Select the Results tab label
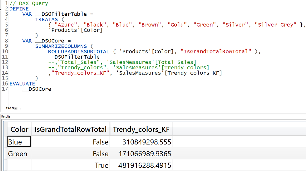306x171 pixels. [x=6, y=116]
